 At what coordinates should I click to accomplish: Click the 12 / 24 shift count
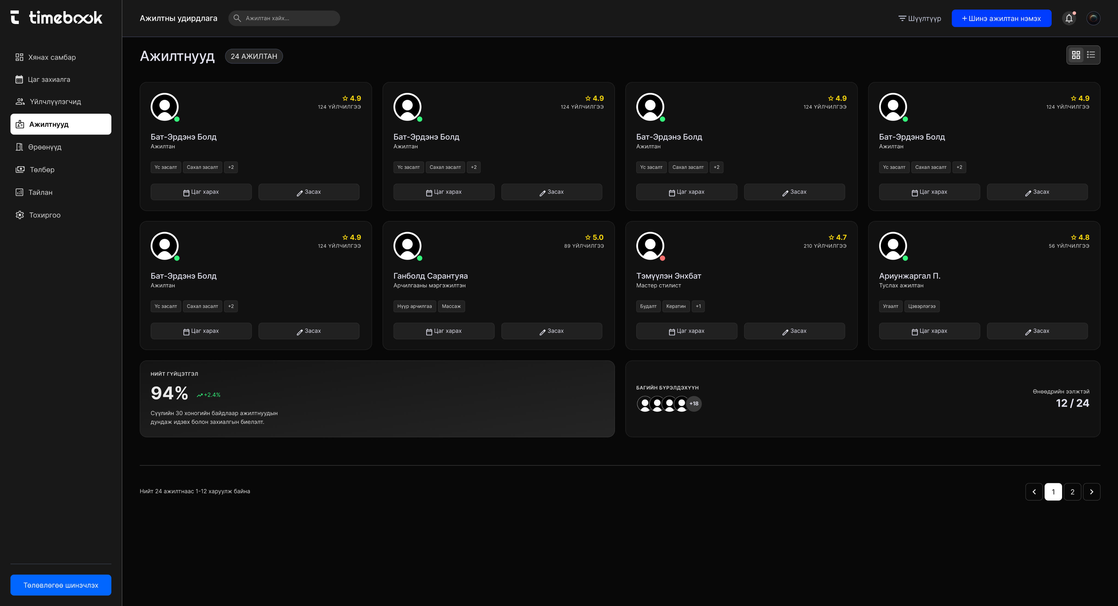pyautogui.click(x=1072, y=403)
